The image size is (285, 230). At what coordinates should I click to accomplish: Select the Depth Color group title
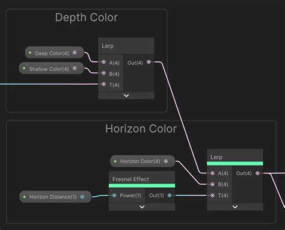(x=87, y=17)
